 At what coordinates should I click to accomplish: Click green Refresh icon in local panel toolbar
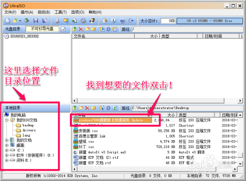click(115, 108)
